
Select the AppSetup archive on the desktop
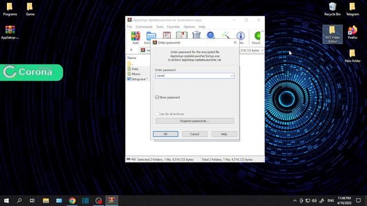click(x=10, y=33)
